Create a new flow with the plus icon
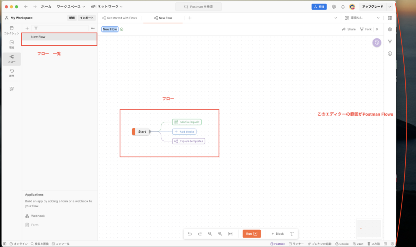The height and width of the screenshot is (247, 416). coord(27,28)
